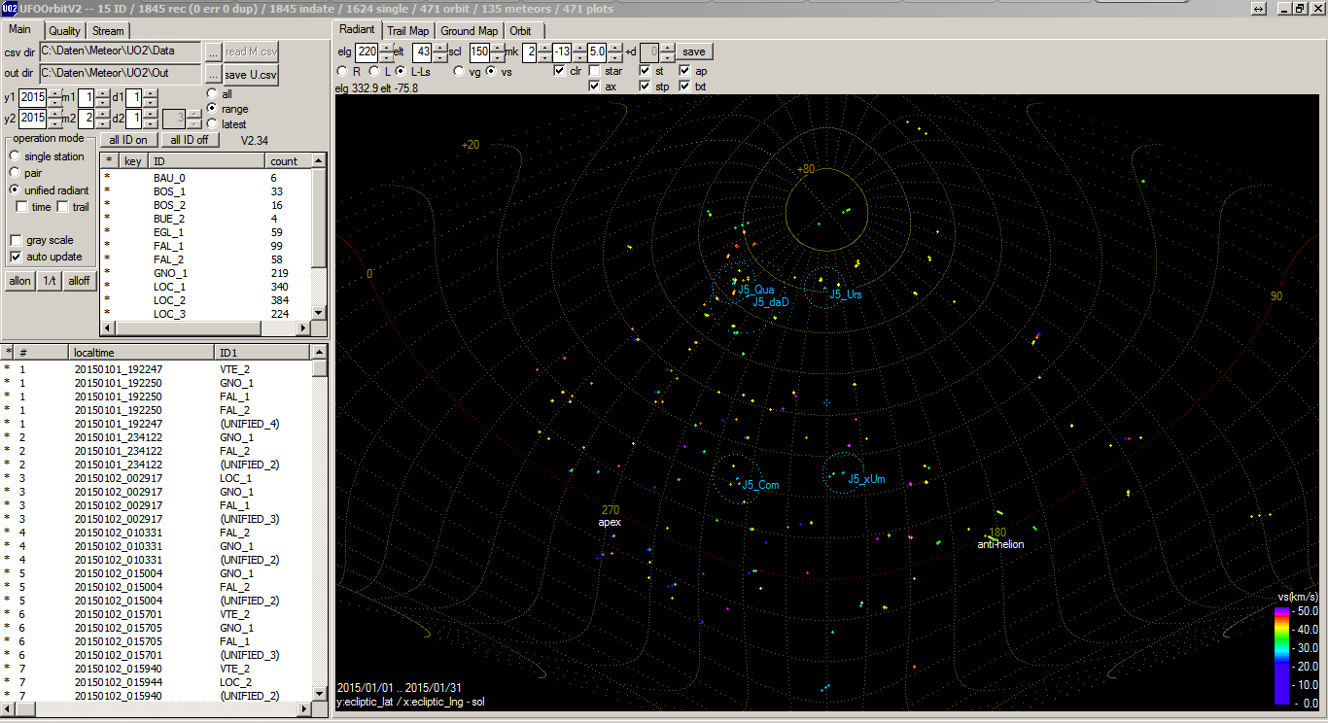Increase the elg value with up arrow
Image resolution: width=1328 pixels, height=723 pixels.
387,47
